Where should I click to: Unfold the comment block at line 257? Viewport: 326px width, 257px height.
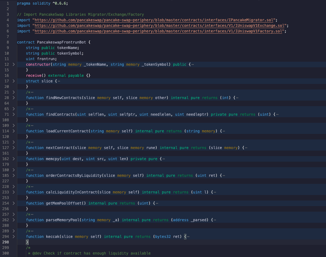14,214
